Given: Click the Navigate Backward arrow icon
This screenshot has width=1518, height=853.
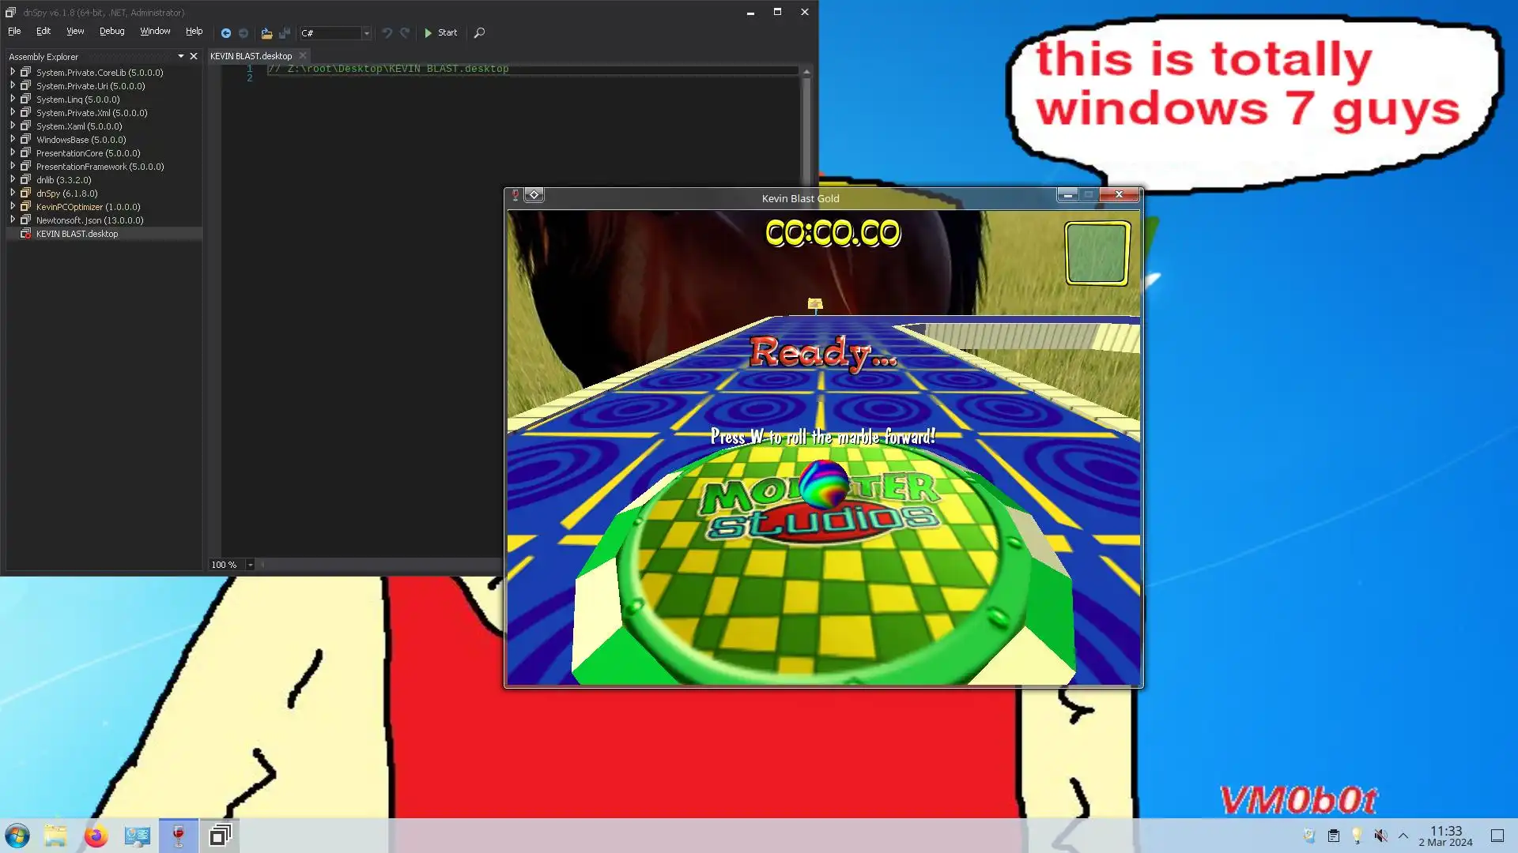Looking at the screenshot, I should pos(226,33).
